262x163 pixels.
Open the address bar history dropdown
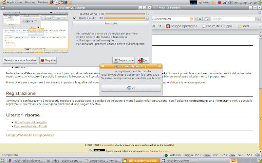coord(196,19)
